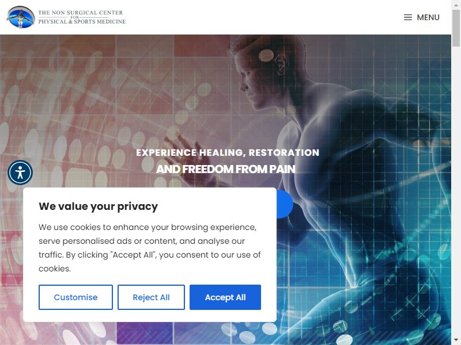Image resolution: width=461 pixels, height=345 pixels.
Task: Click the "We value your privacy" heading
Action: coord(98,206)
